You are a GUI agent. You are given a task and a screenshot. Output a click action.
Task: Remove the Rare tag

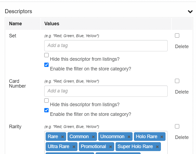[63, 137]
